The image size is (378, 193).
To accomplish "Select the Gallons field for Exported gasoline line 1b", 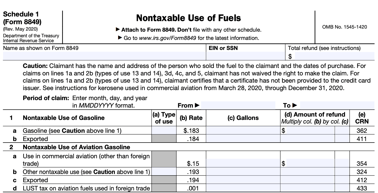I will (243, 139).
